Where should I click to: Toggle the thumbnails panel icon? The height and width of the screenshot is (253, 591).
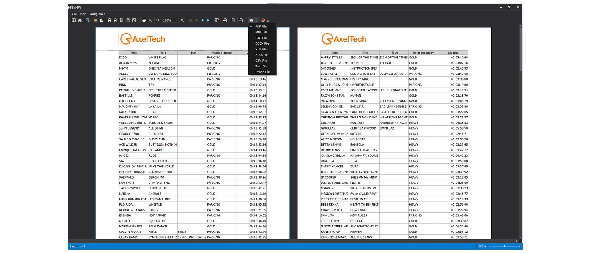74,20
